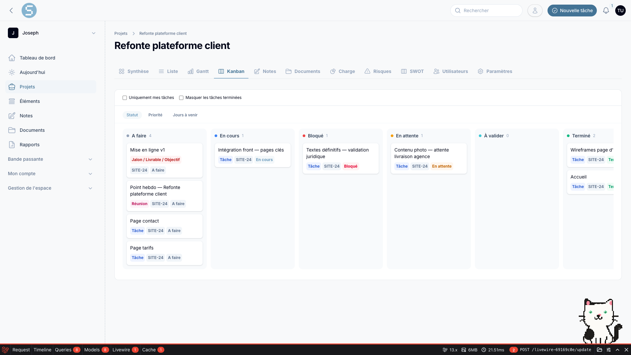
Task: Open sidebar Documents section
Action: point(51,130)
